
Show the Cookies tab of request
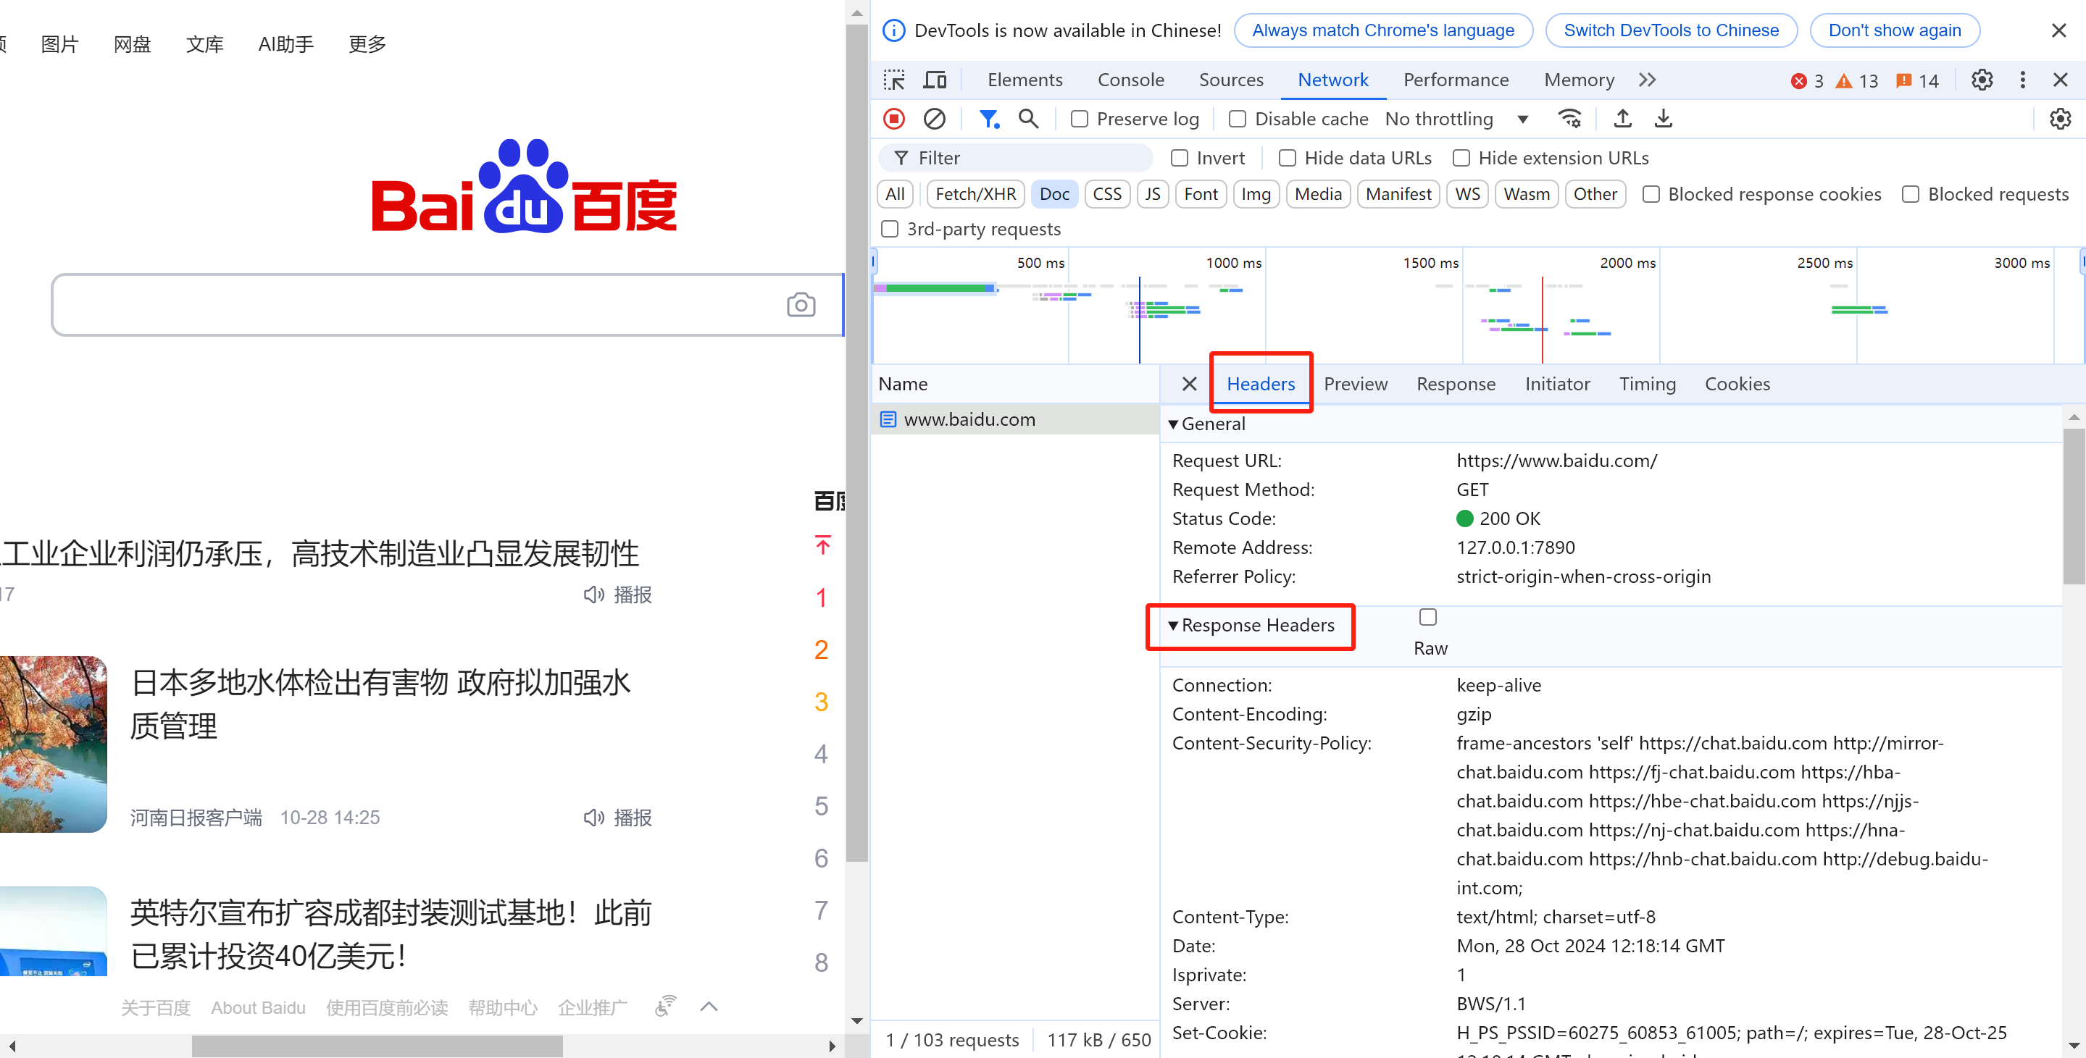click(x=1737, y=384)
